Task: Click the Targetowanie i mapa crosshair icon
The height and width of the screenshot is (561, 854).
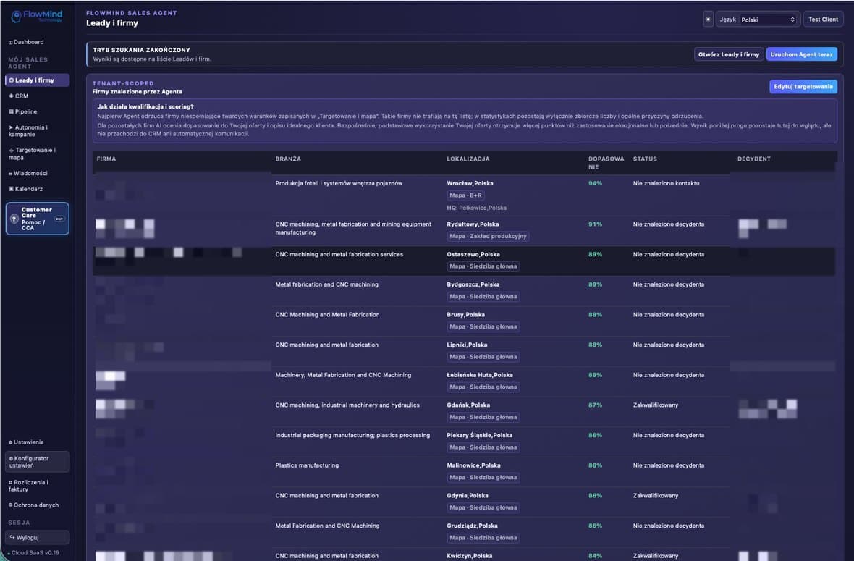Action: [x=12, y=151]
